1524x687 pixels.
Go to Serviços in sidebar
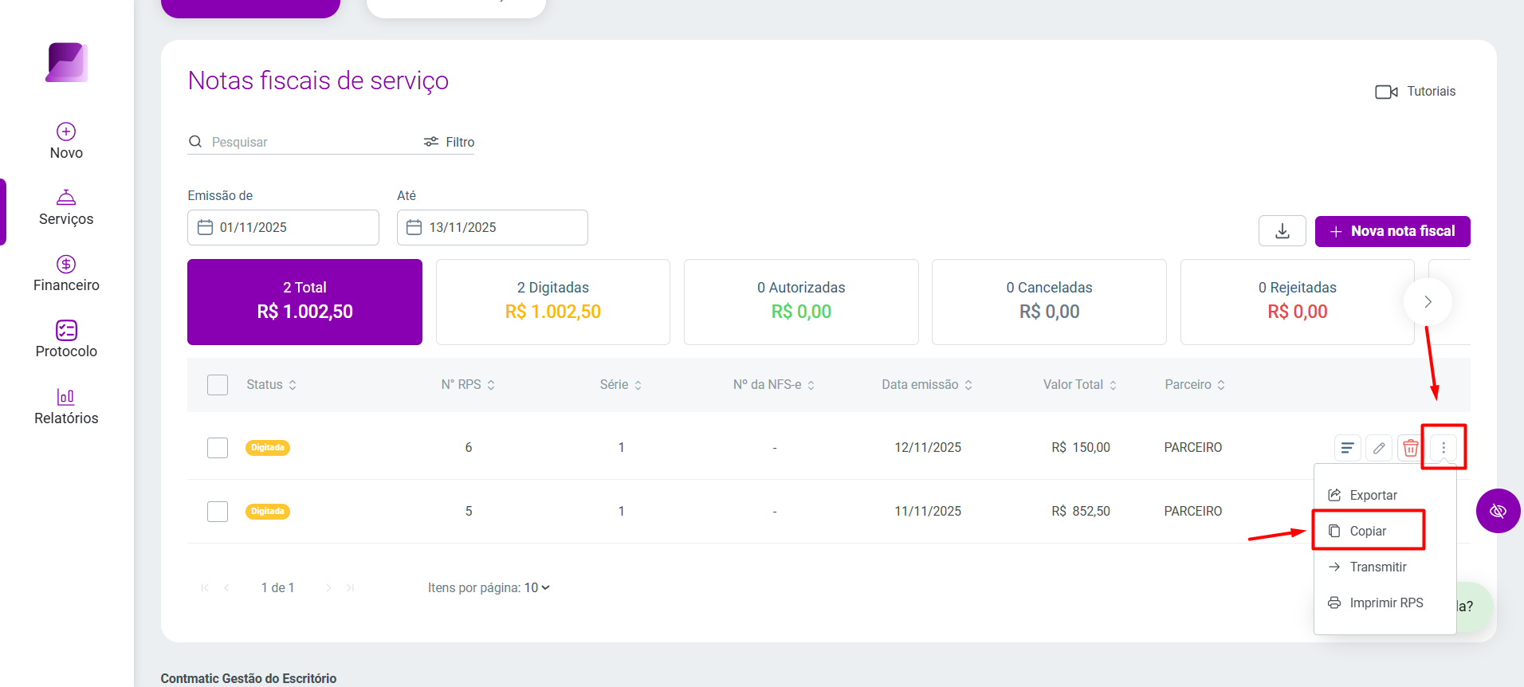coord(66,207)
